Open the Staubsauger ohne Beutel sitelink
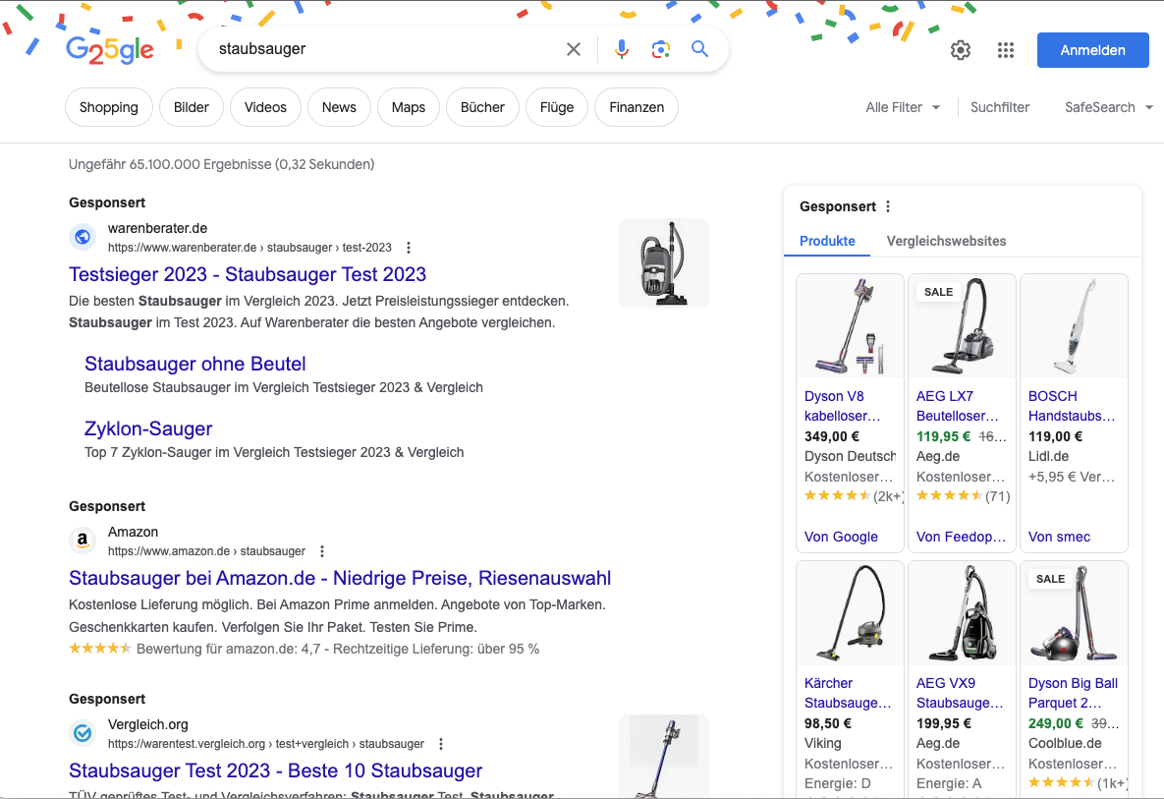 pos(195,364)
